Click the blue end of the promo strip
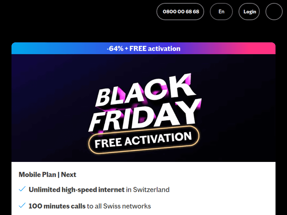Screen dimensions: 287x215 coord(23,48)
